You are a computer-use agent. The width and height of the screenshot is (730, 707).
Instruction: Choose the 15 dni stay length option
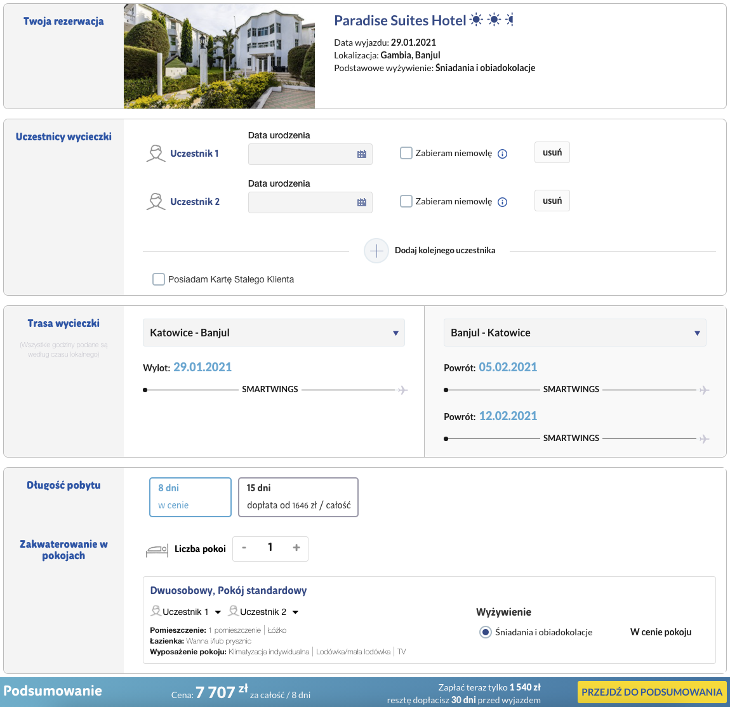298,497
